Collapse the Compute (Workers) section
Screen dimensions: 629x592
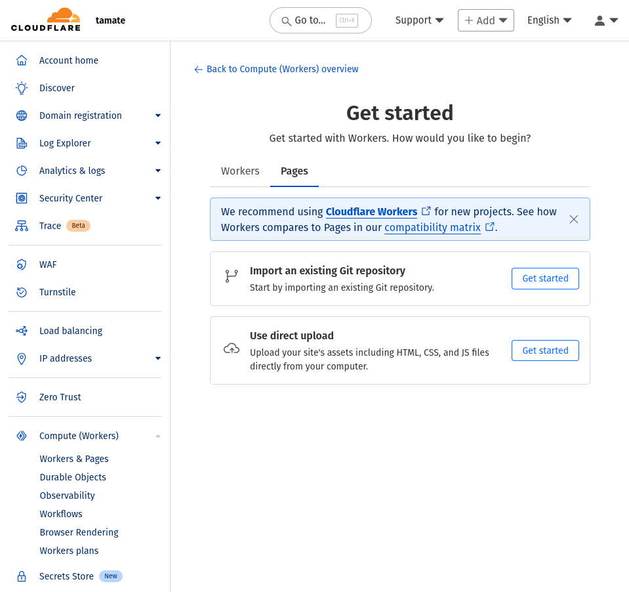click(x=157, y=436)
